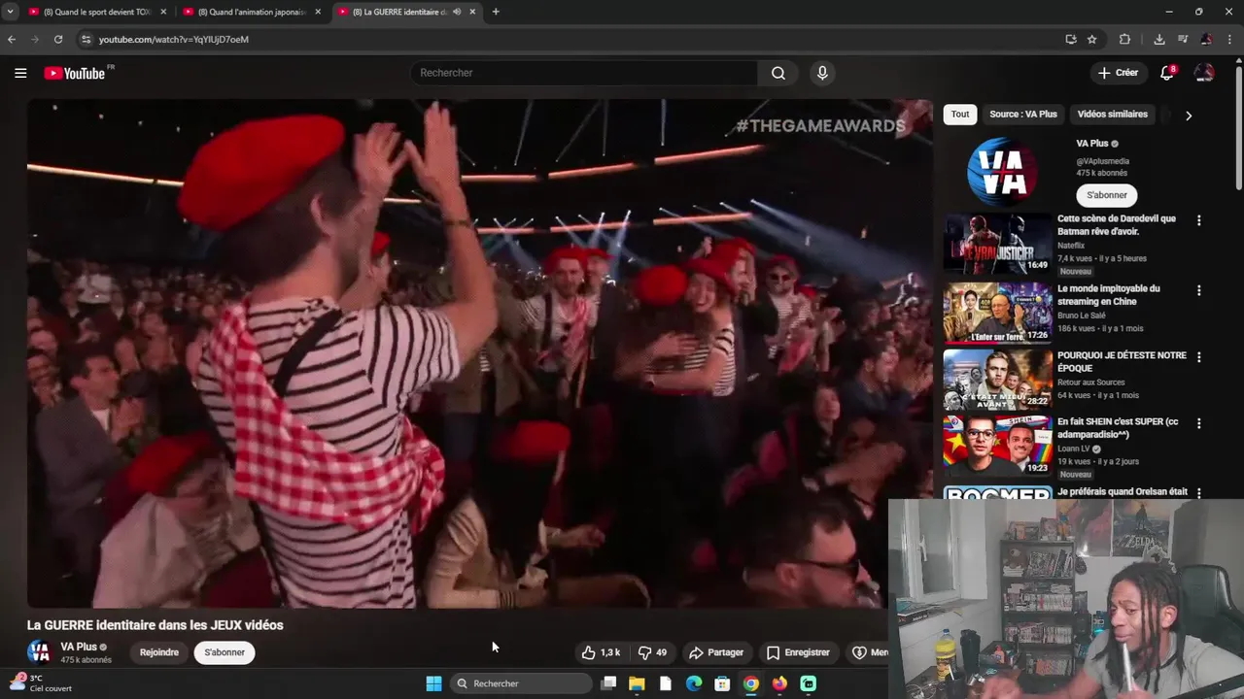Open the Daredevil video thumbnail
Viewport: 1244px width, 699px height.
coord(997,244)
